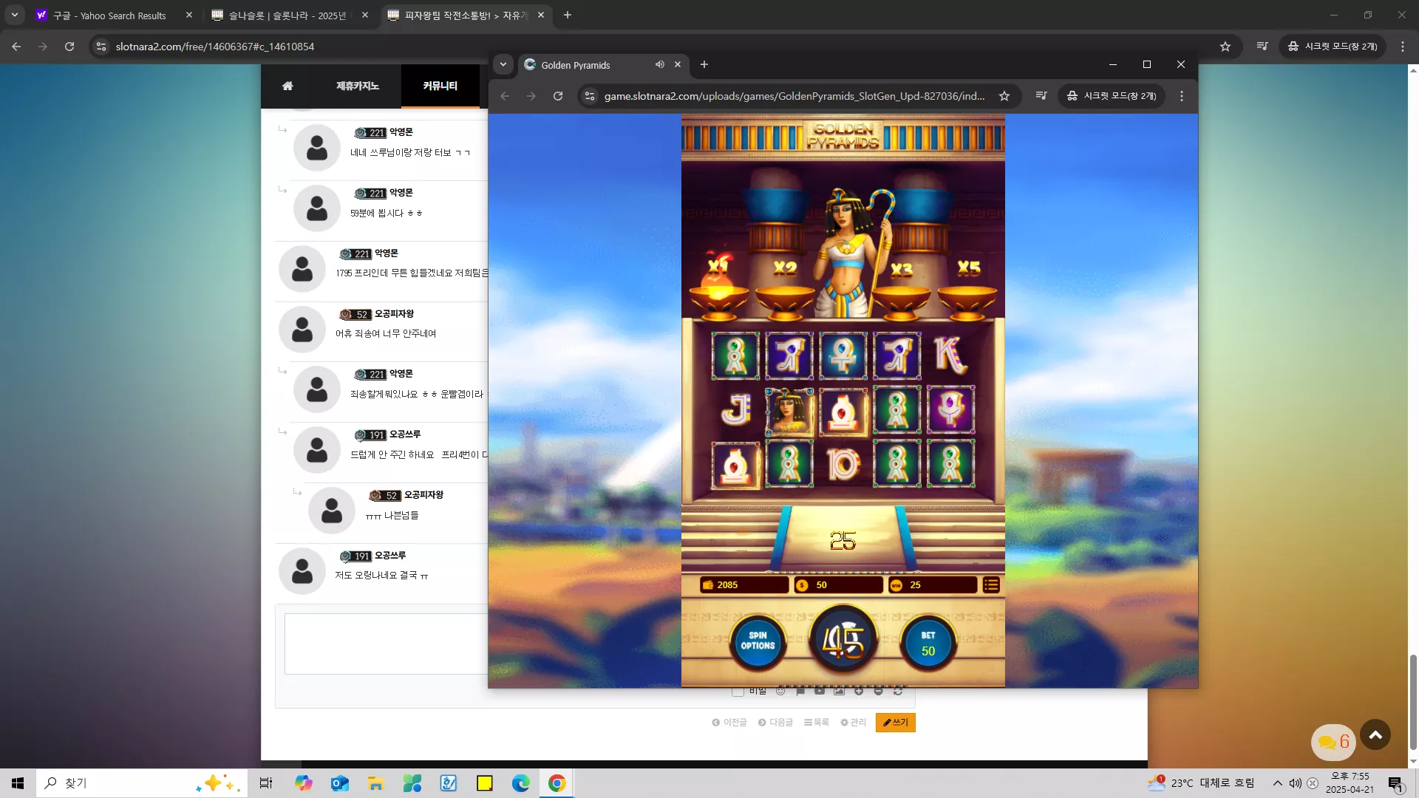The image size is (1419, 798).
Task: Open Sticky Notes from the taskbar
Action: [x=485, y=783]
